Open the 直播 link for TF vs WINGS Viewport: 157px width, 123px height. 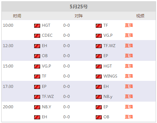pyautogui.click(x=129, y=76)
